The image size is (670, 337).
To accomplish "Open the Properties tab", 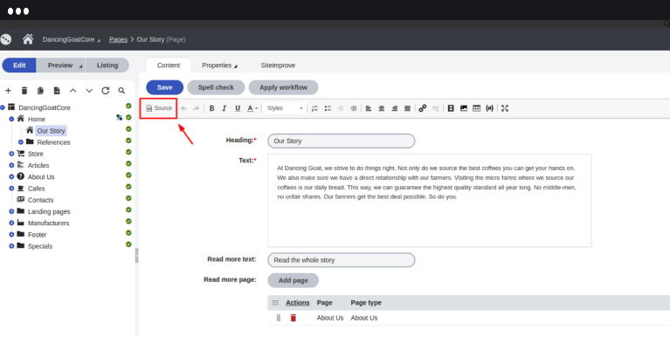I will tap(219, 65).
